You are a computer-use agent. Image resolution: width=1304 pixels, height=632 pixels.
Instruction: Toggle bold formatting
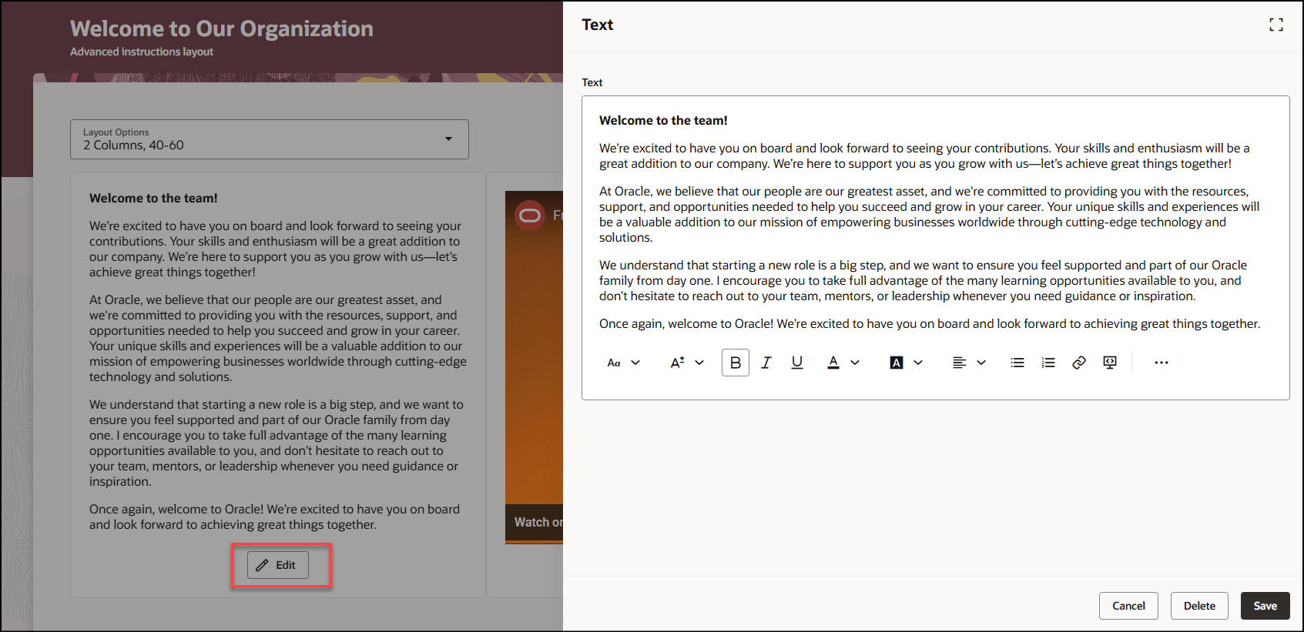click(736, 363)
